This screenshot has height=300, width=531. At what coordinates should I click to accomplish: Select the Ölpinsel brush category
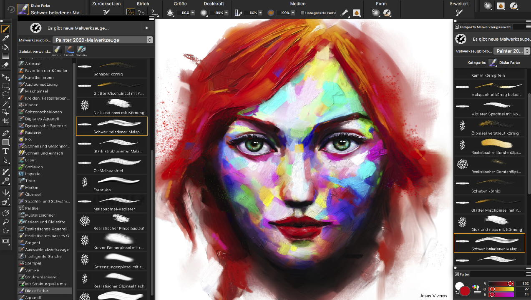point(33,194)
